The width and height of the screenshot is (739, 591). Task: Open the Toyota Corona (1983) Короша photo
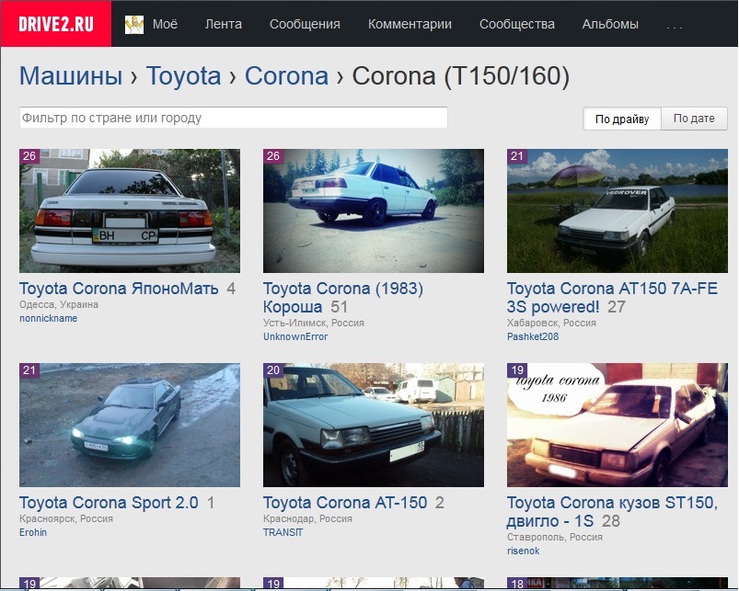(x=374, y=210)
